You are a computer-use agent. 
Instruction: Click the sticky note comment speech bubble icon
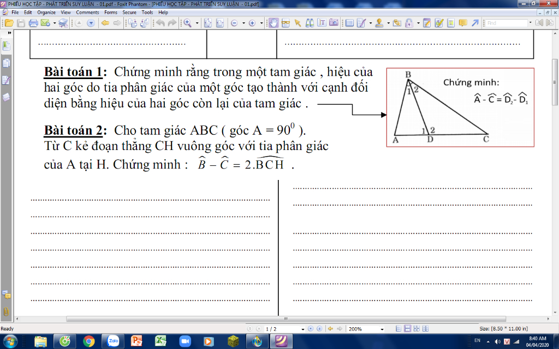463,23
